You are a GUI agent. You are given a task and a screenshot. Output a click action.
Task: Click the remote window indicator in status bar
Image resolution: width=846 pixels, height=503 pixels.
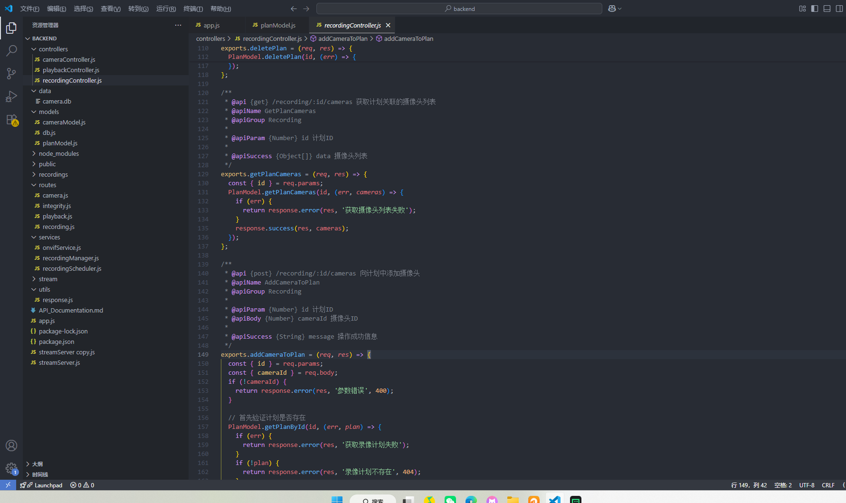tap(8, 485)
